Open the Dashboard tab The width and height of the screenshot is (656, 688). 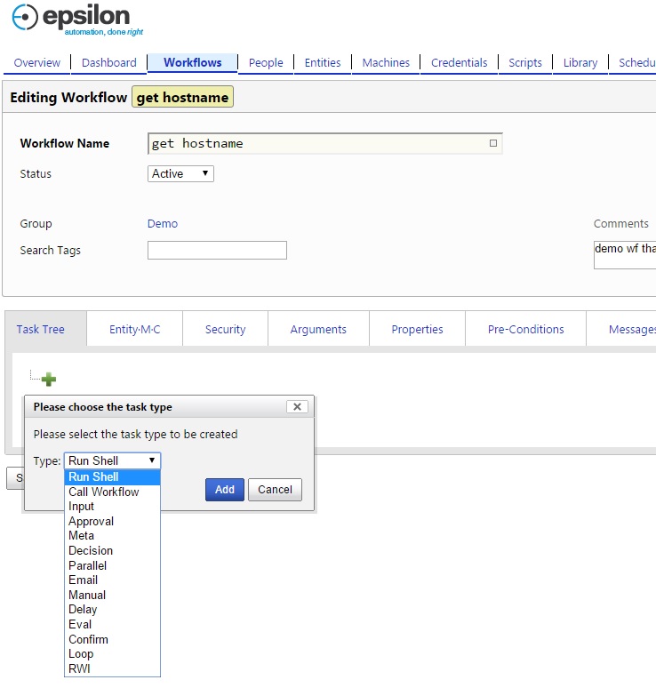point(109,63)
